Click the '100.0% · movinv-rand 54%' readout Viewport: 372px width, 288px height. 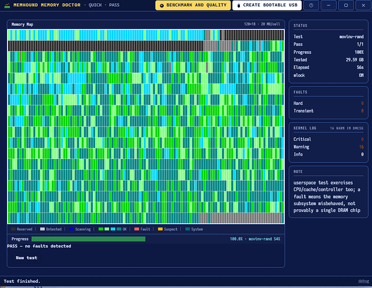tap(255, 239)
